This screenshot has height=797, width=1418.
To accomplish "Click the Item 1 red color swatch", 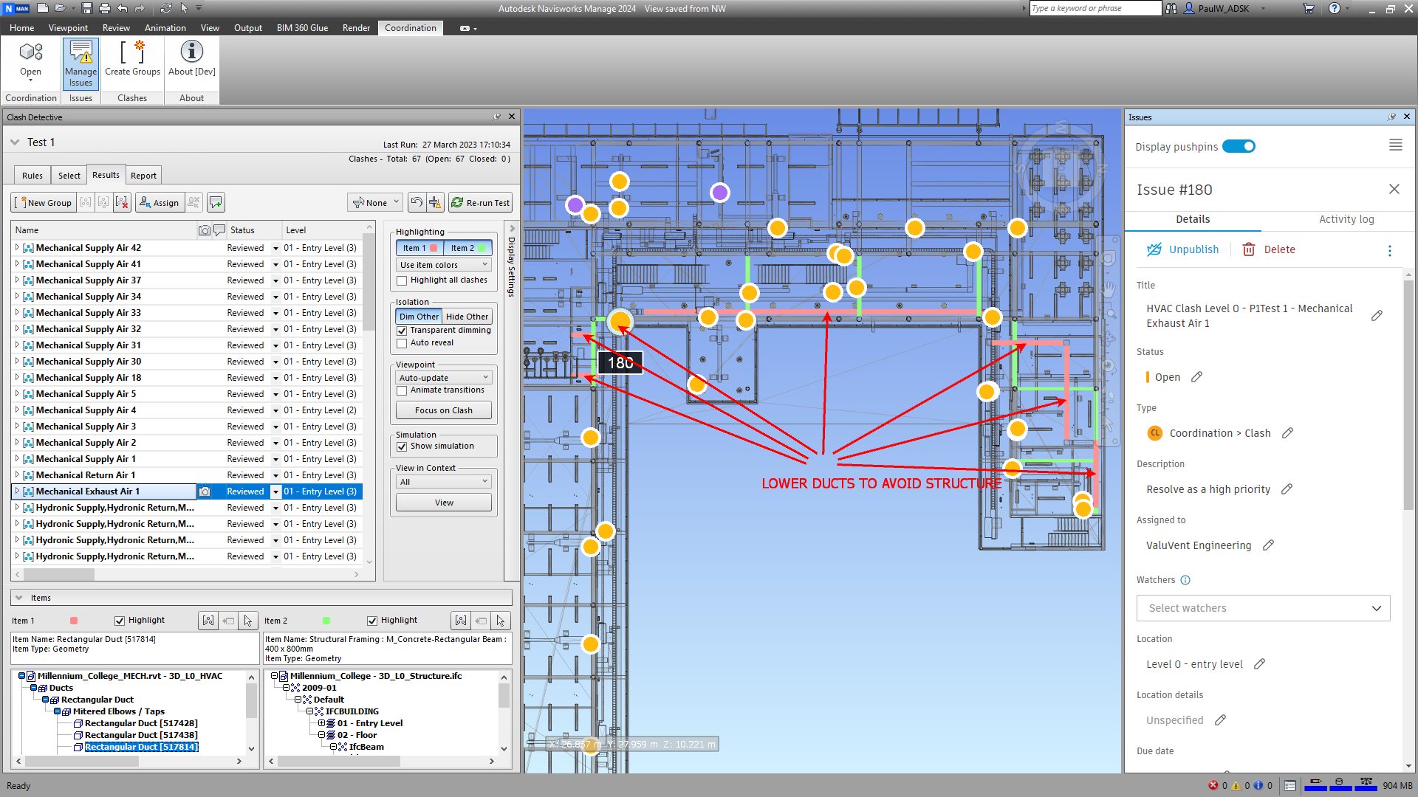I will (x=434, y=248).
